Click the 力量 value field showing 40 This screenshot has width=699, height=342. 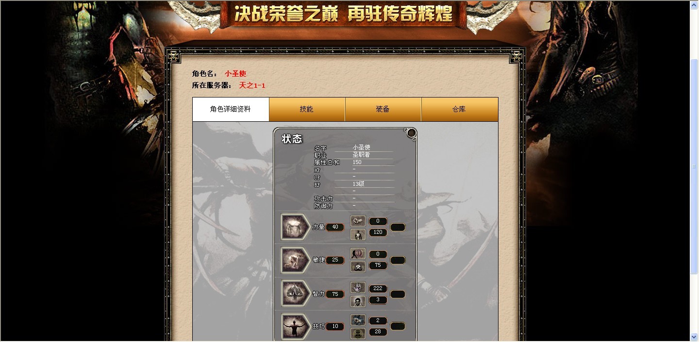[x=335, y=227]
